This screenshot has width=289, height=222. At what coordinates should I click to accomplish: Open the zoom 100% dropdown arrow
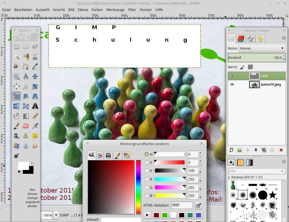pyautogui.click(x=56, y=215)
